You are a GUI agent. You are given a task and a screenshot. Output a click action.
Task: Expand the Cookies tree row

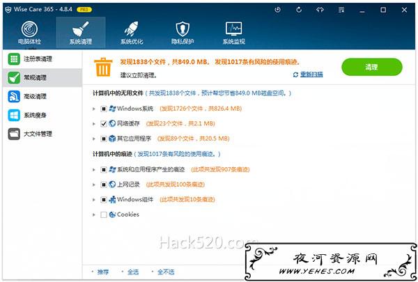tap(94, 214)
